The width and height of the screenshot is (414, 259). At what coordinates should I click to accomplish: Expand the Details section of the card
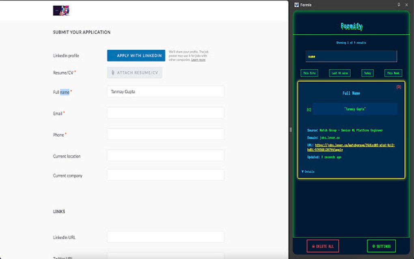[308, 172]
